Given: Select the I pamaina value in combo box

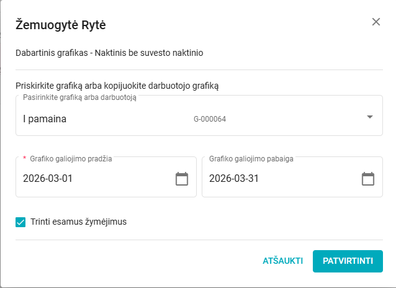Looking at the screenshot, I should pyautogui.click(x=45, y=118).
